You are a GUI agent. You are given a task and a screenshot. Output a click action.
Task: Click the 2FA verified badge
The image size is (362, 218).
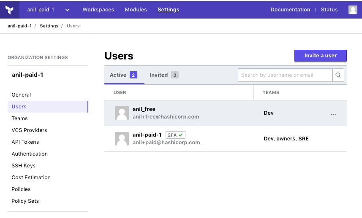(x=175, y=135)
